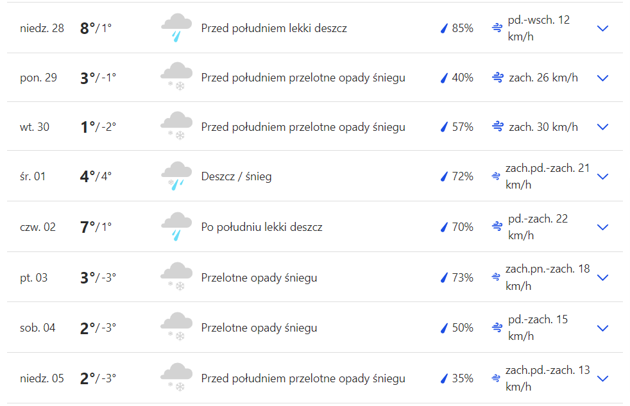The height and width of the screenshot is (406, 630).
Task: Expand the niedz. 28 forecast details
Action: [x=602, y=28]
